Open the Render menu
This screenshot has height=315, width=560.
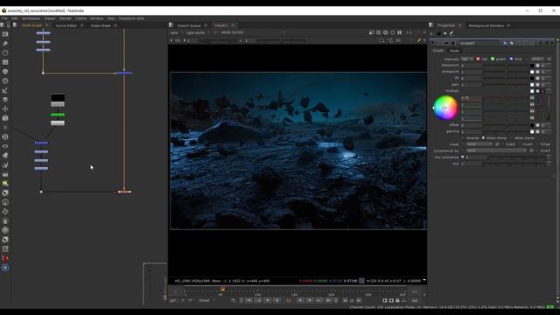pyautogui.click(x=66, y=18)
